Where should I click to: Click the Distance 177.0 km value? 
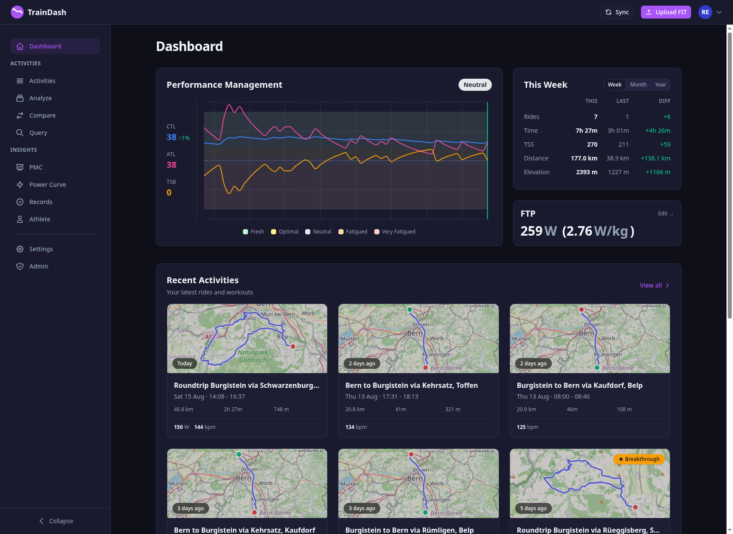584,158
